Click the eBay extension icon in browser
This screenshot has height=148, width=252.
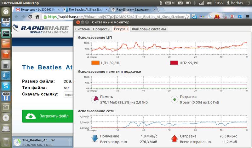[x=202, y=17]
